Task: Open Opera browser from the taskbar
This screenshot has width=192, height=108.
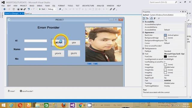Action: click(x=20, y=105)
